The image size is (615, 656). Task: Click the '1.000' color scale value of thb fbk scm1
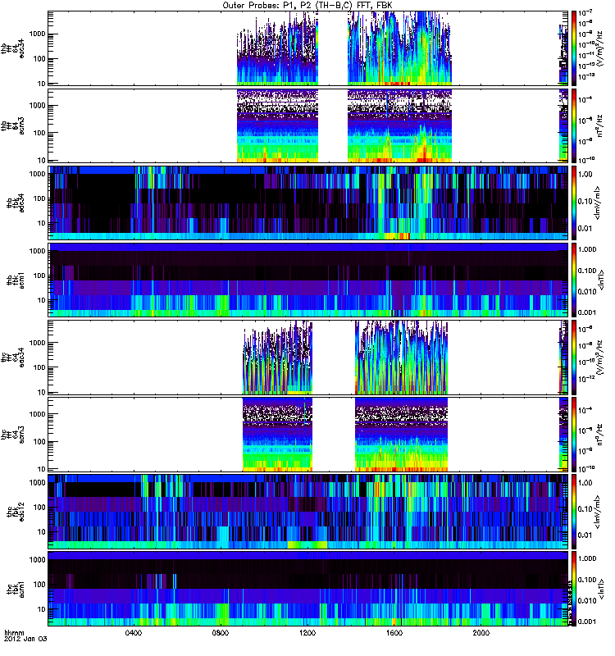(x=587, y=249)
